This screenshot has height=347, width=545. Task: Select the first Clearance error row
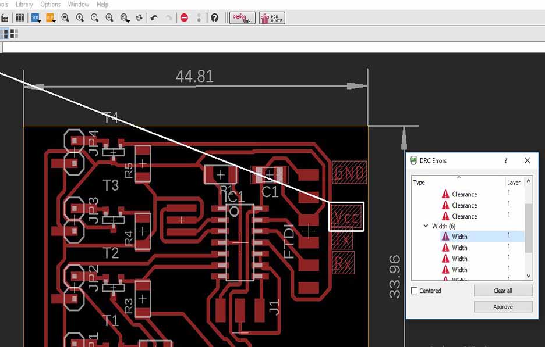pyautogui.click(x=482, y=194)
